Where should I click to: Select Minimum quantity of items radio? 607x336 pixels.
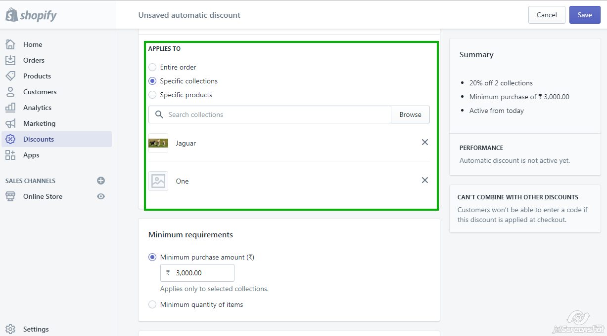click(x=152, y=304)
